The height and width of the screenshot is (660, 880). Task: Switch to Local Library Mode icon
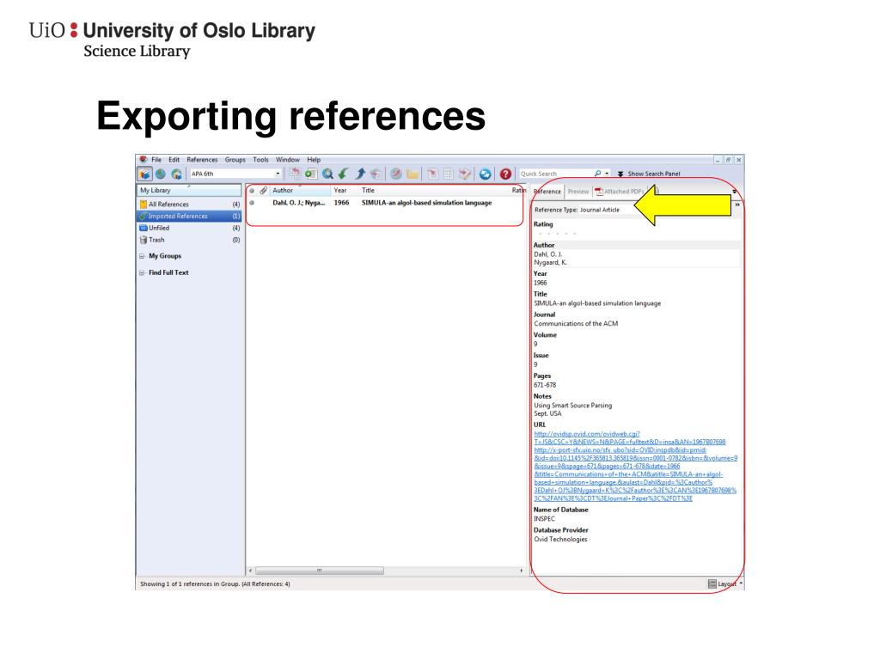pos(144,174)
